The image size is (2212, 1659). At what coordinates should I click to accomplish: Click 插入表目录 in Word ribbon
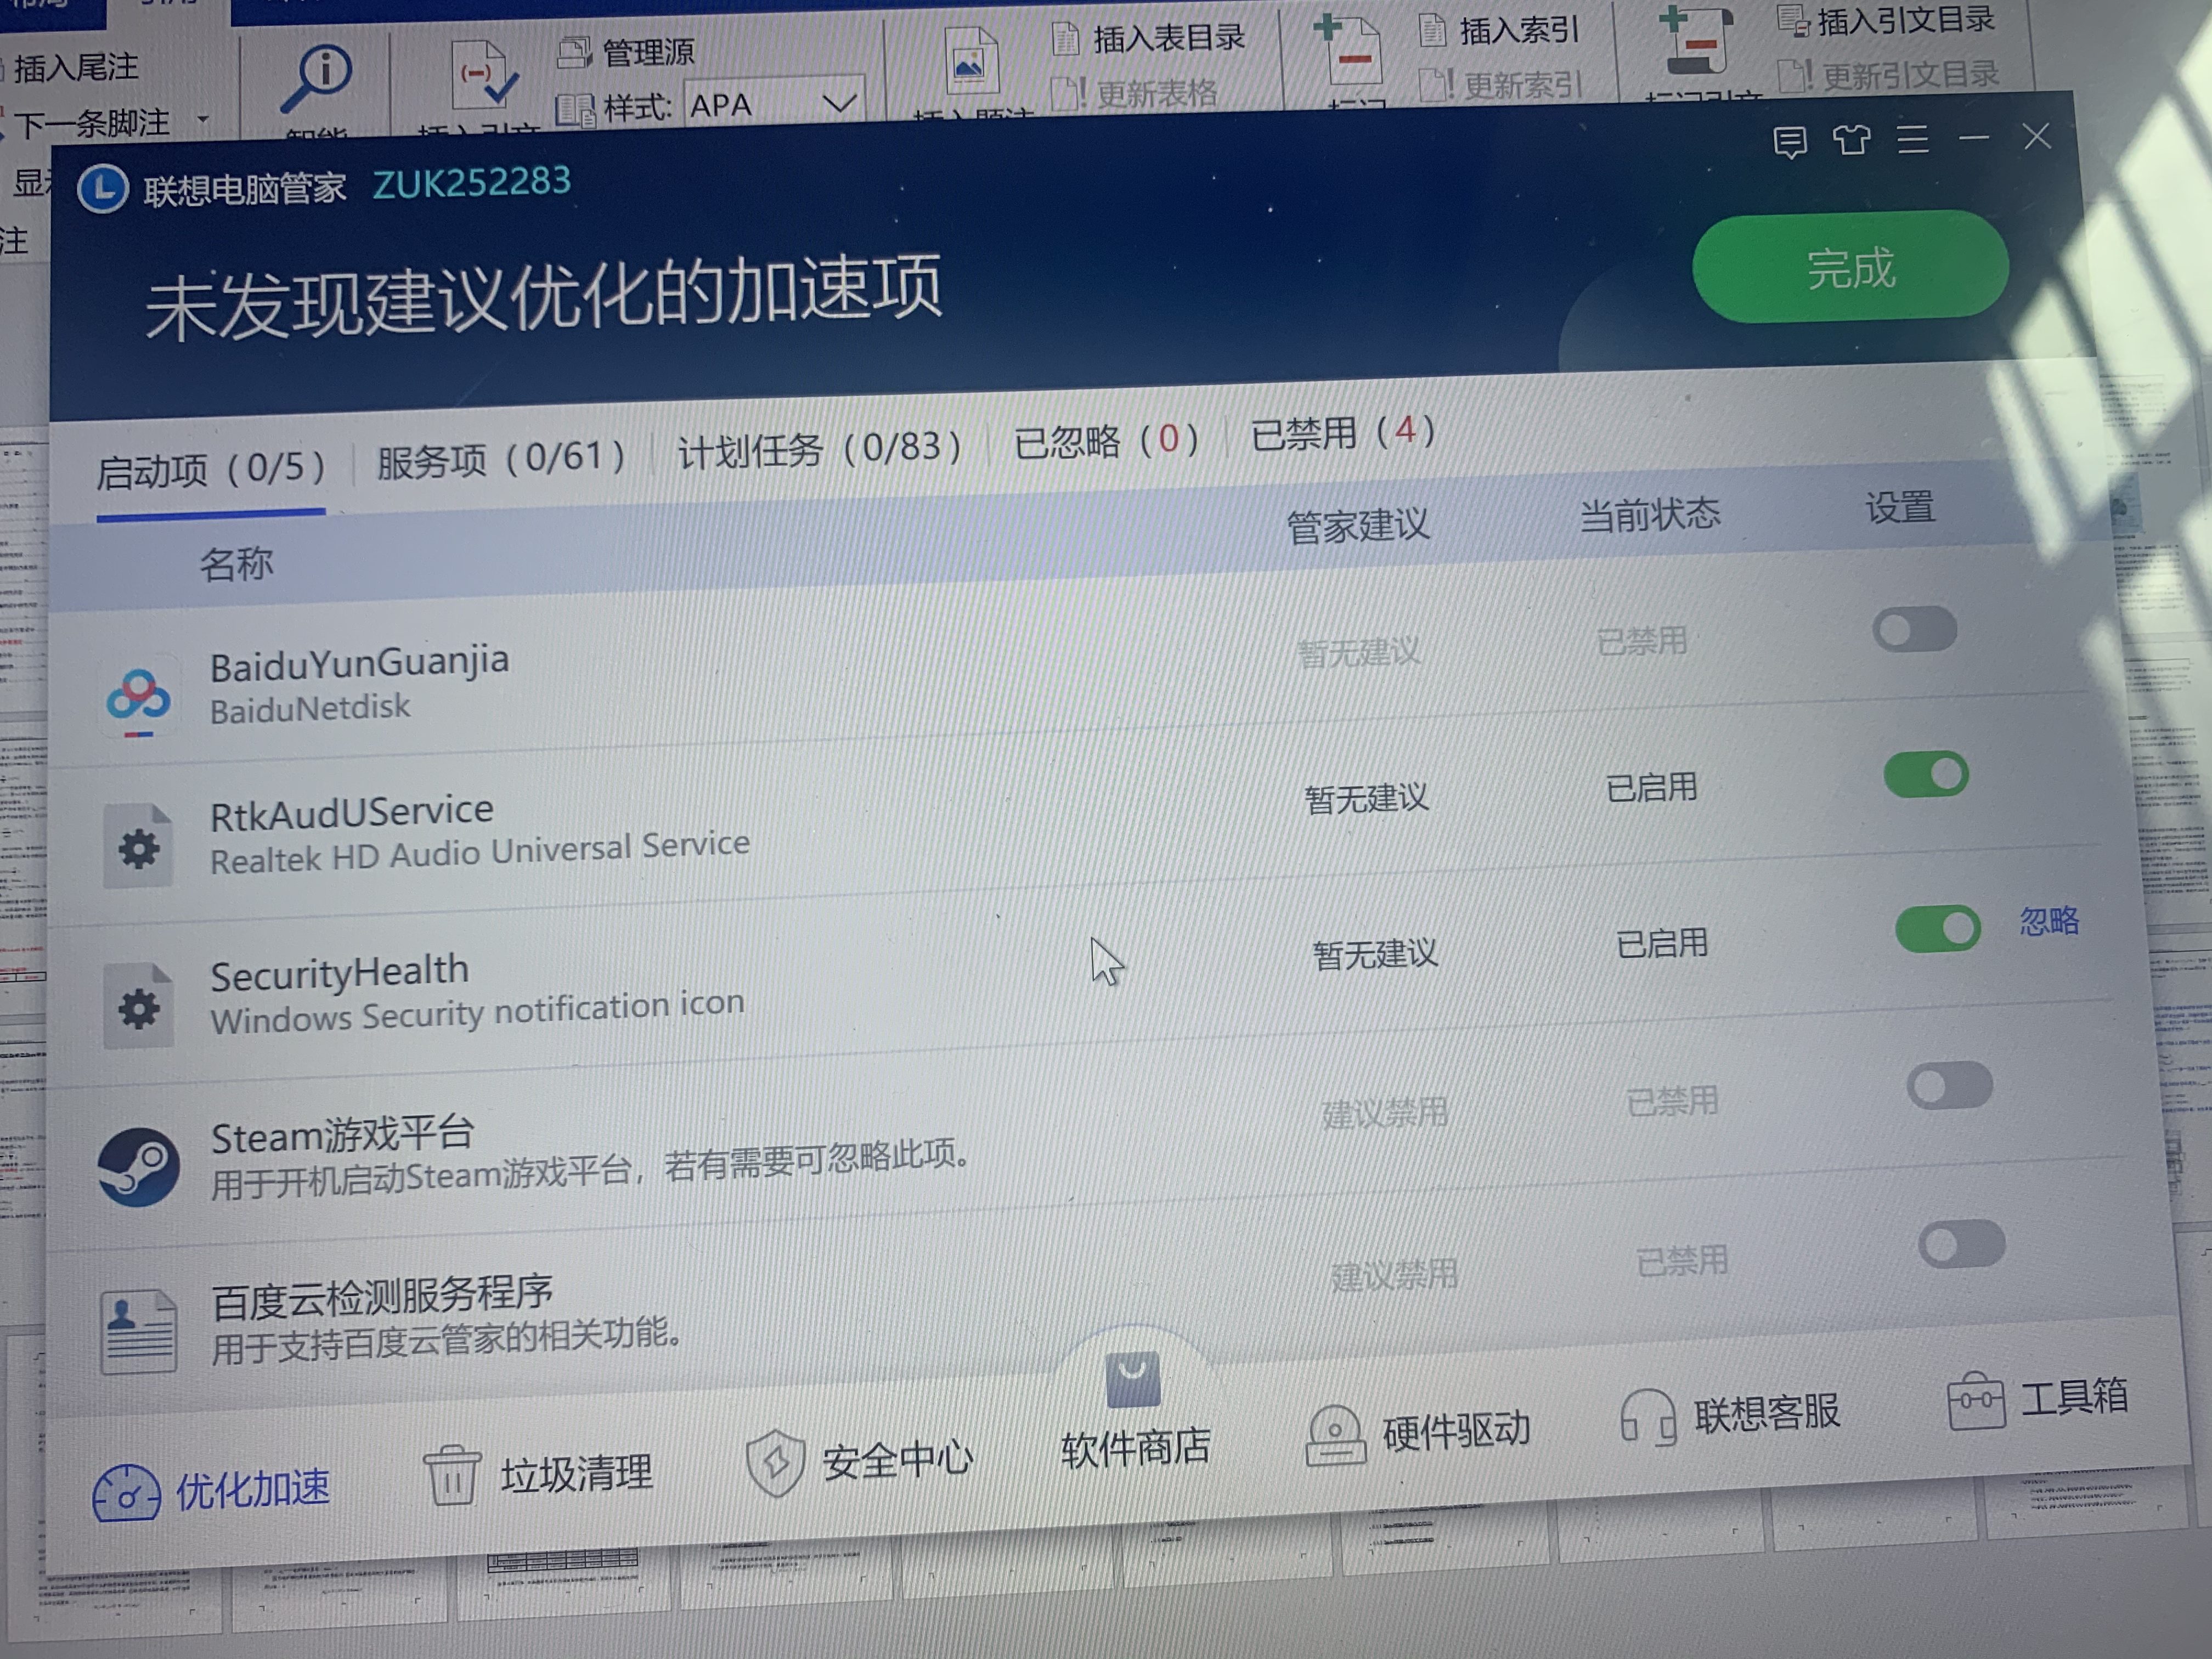coord(1149,39)
